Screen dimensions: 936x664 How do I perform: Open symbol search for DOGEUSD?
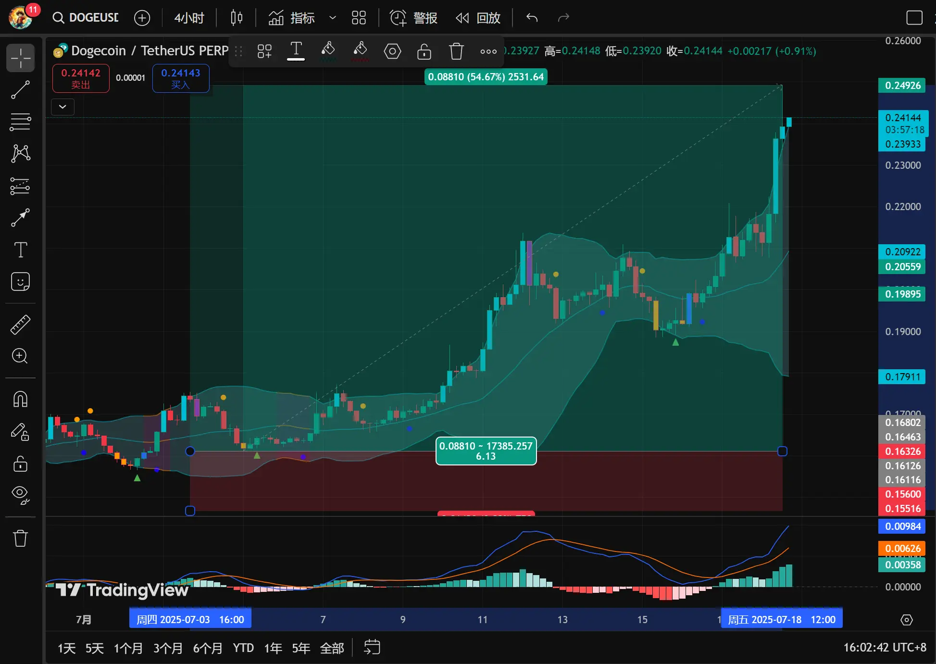click(x=86, y=18)
